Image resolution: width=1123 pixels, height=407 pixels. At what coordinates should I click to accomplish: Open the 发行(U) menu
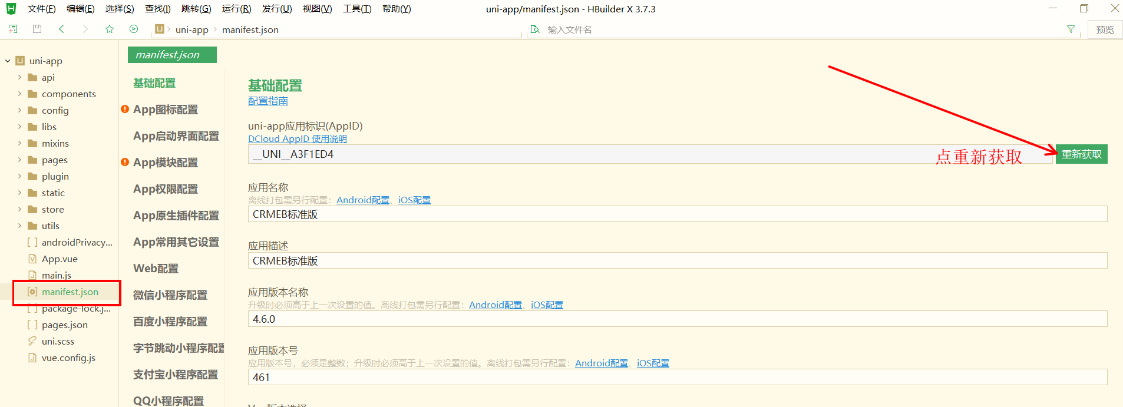[277, 9]
